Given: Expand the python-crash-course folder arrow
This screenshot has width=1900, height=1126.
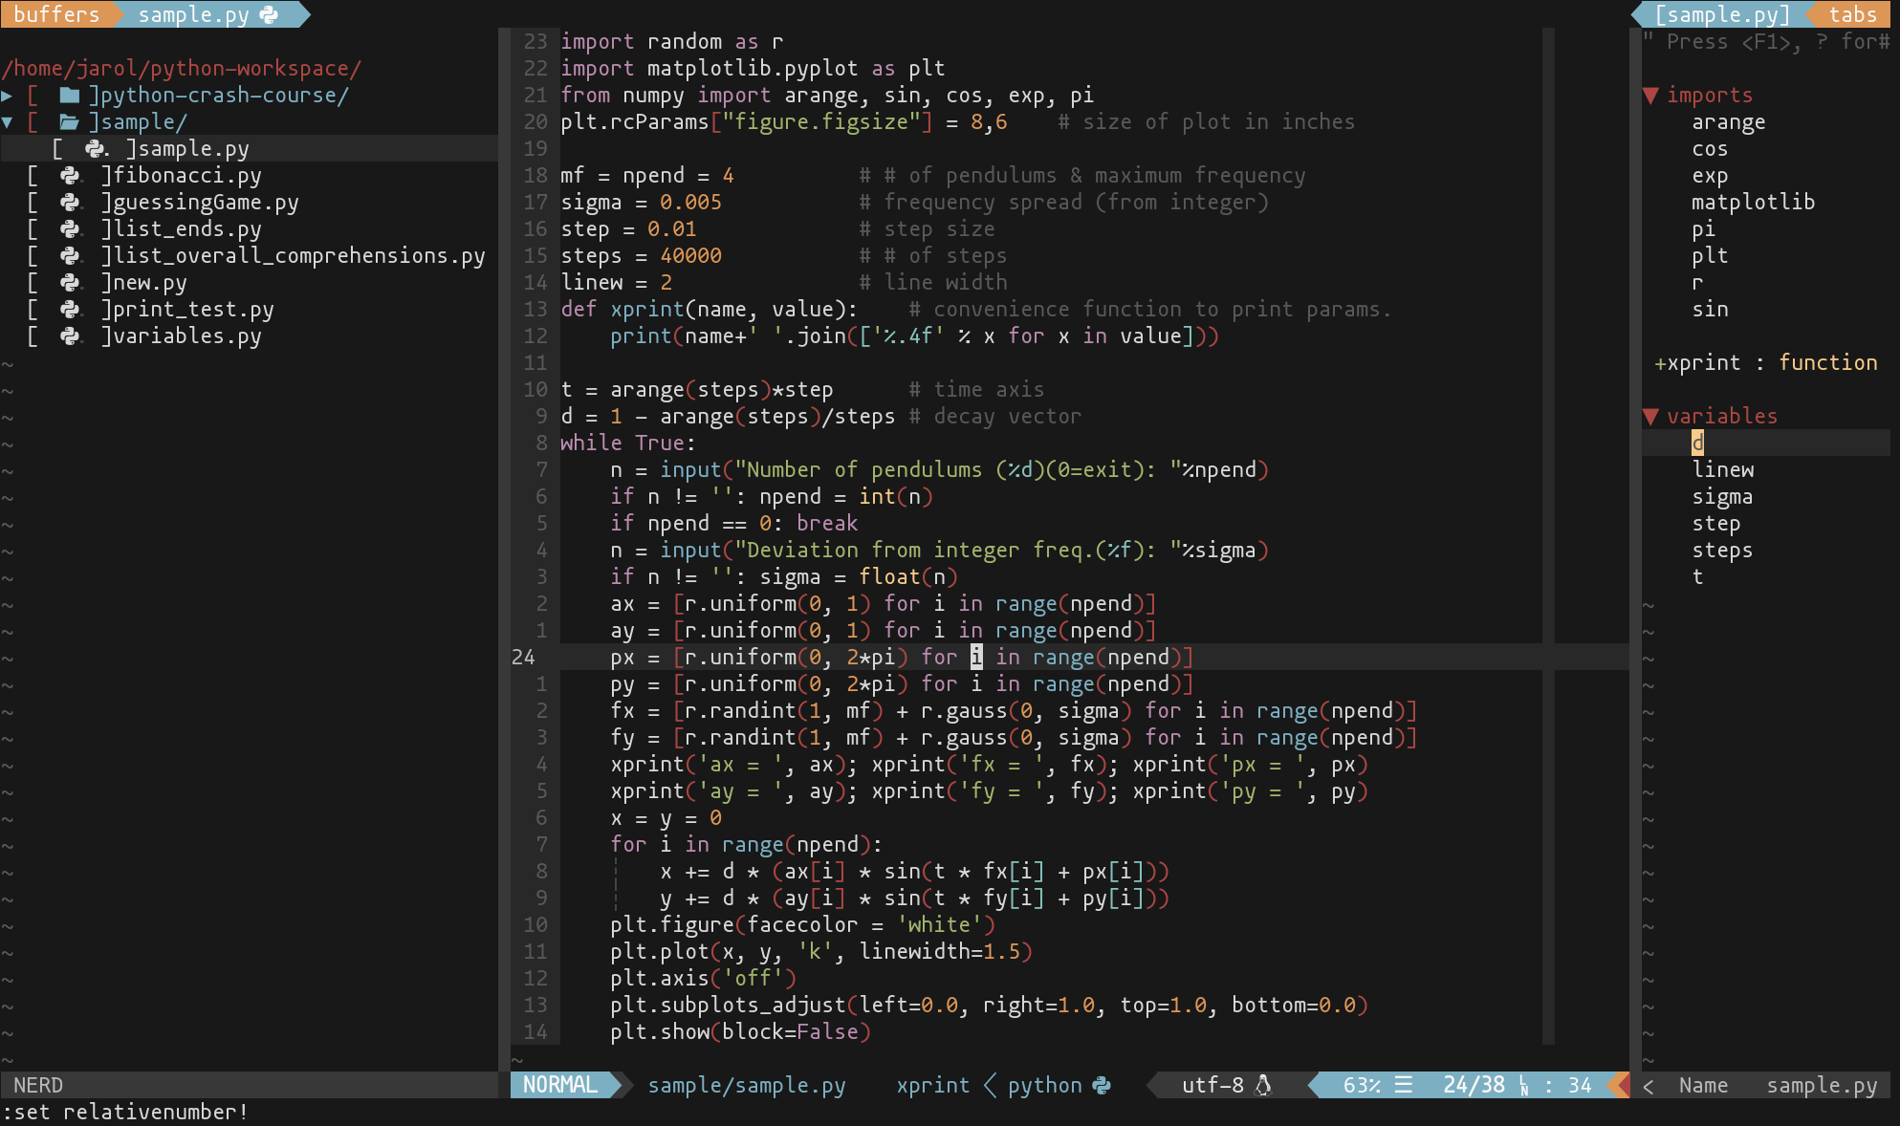Looking at the screenshot, I should coord(8,96).
